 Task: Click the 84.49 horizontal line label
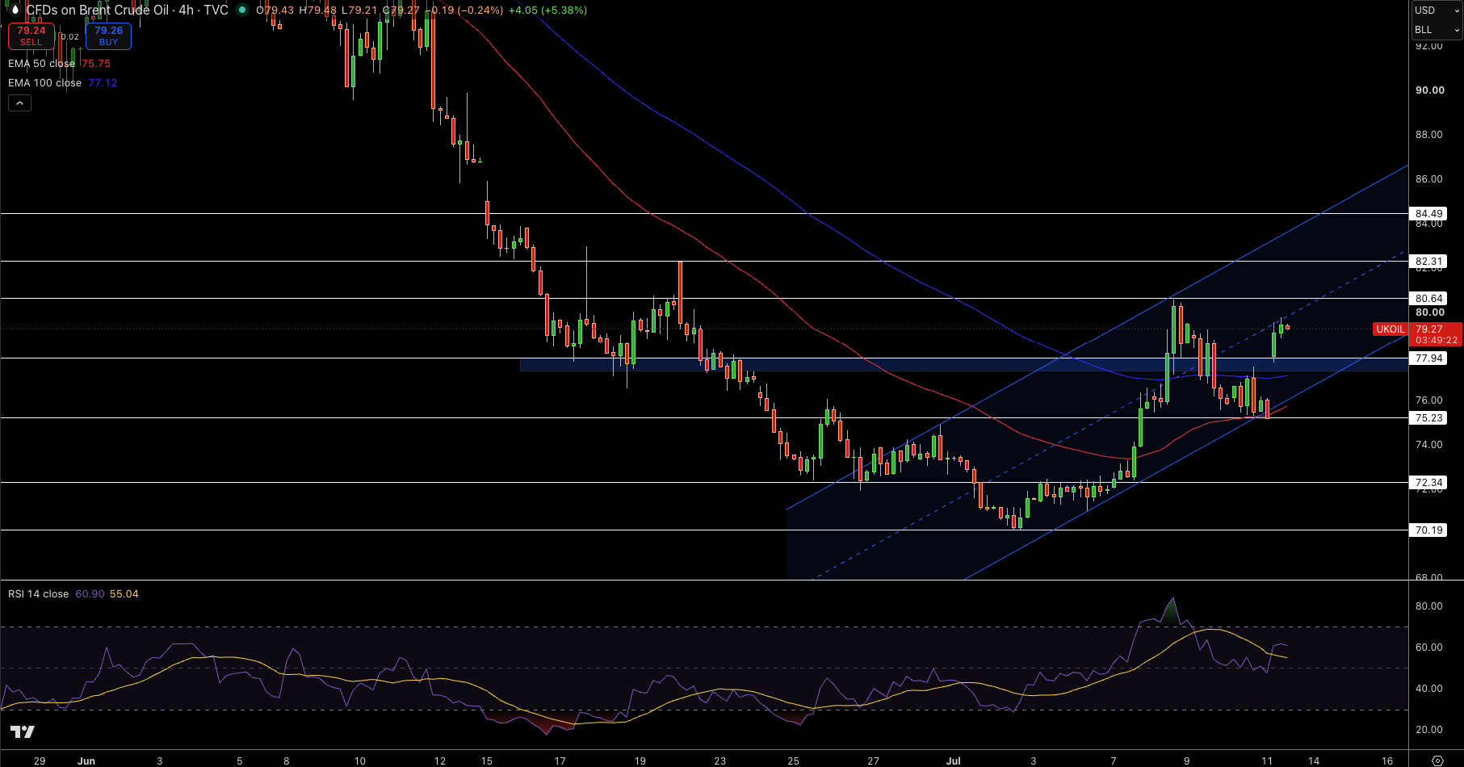click(x=1428, y=214)
